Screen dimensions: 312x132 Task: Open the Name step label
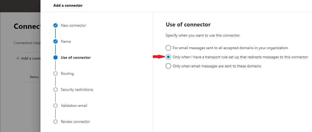point(66,41)
